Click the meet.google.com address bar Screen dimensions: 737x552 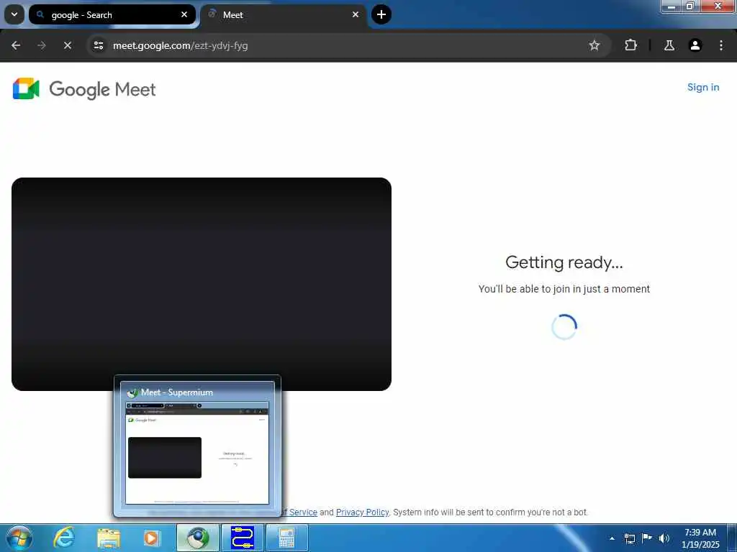pos(348,45)
